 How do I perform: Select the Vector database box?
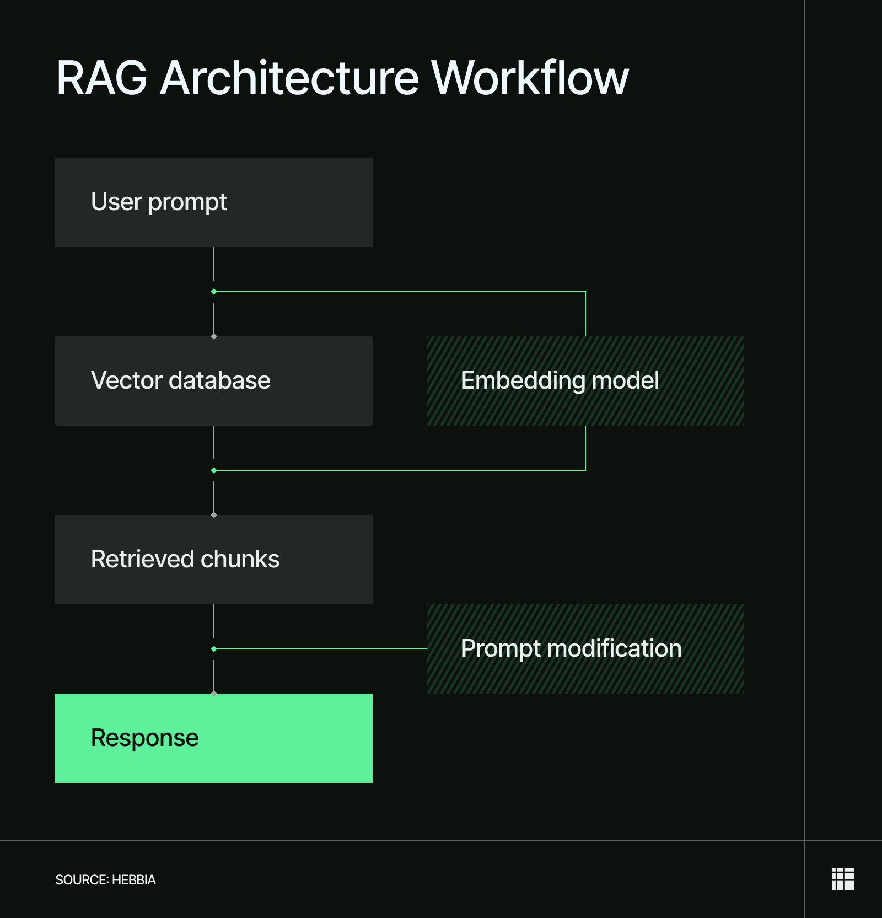pyautogui.click(x=214, y=381)
